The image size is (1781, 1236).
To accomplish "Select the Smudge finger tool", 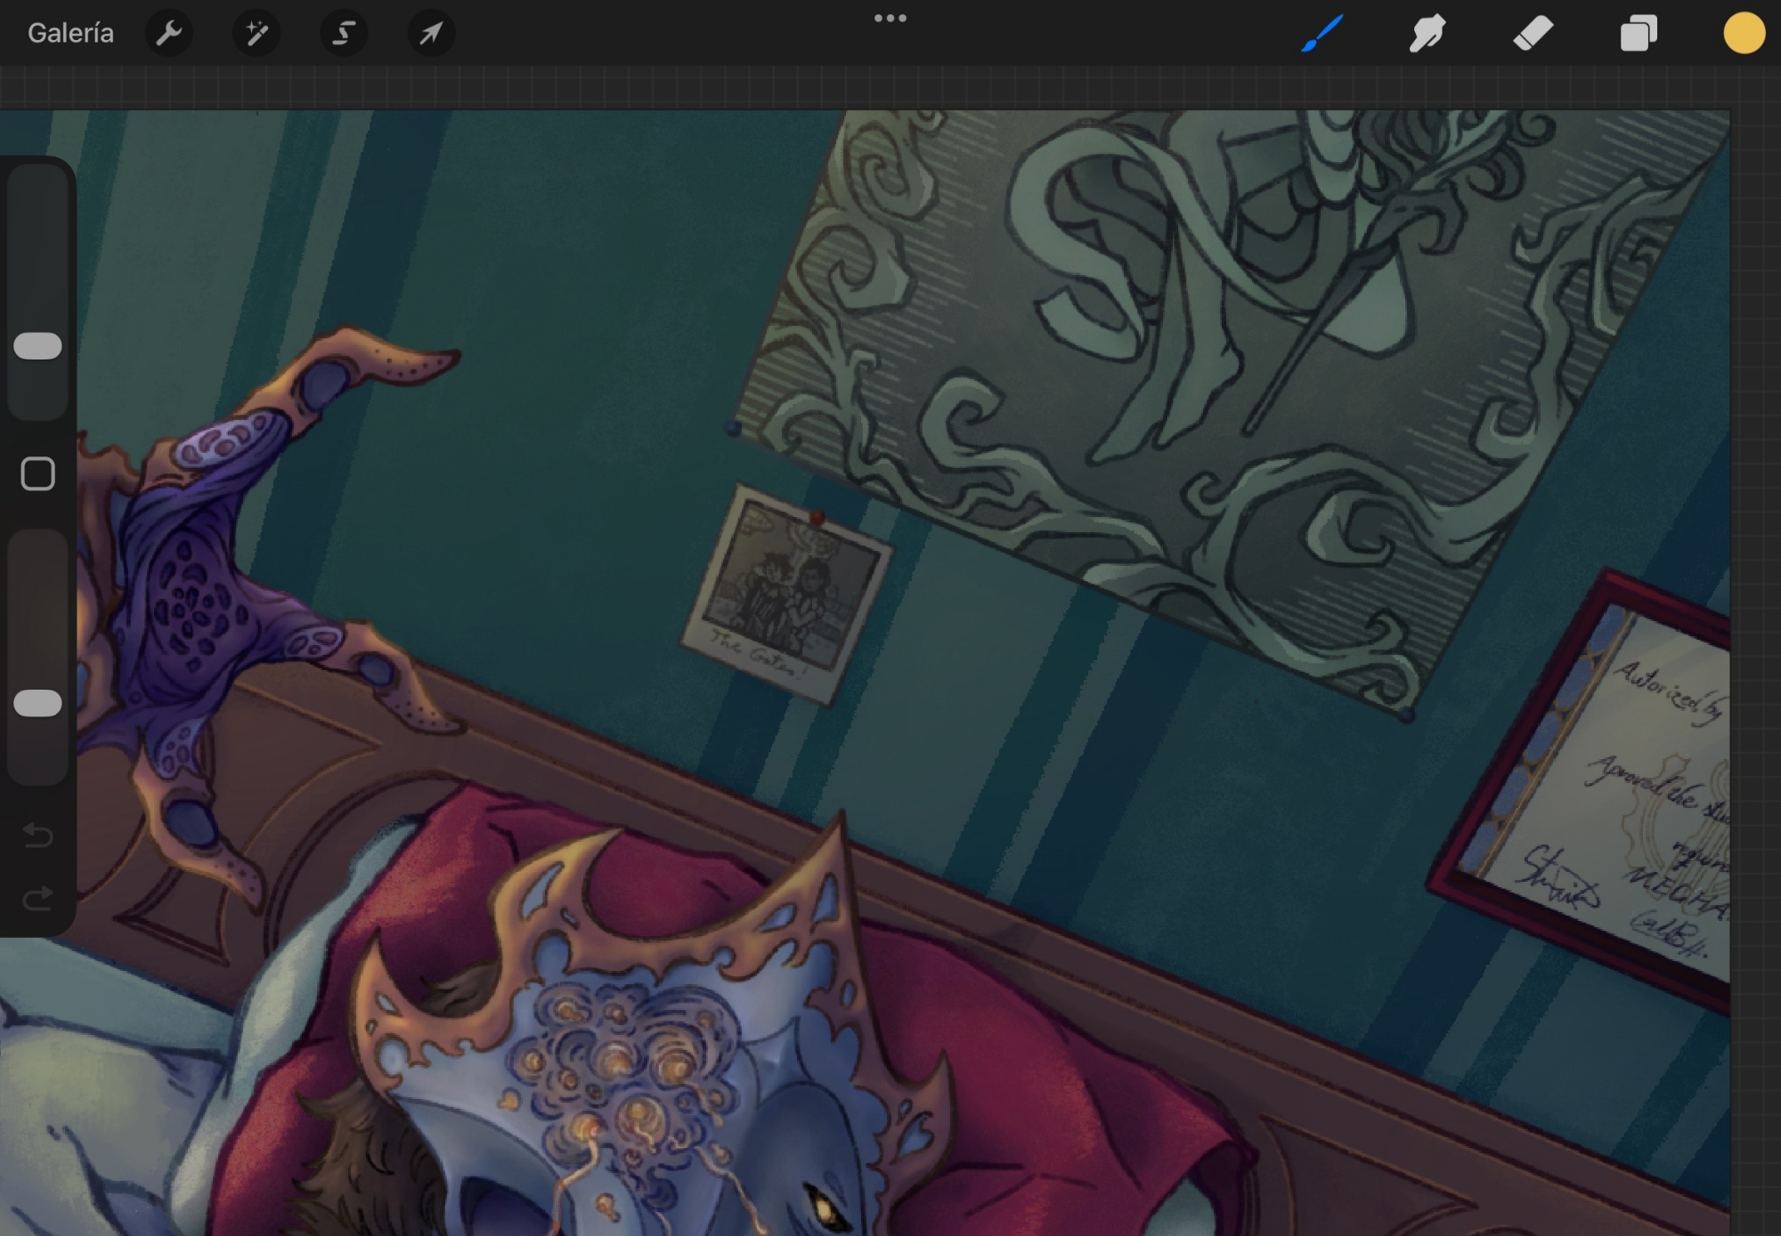I will 1427,34.
